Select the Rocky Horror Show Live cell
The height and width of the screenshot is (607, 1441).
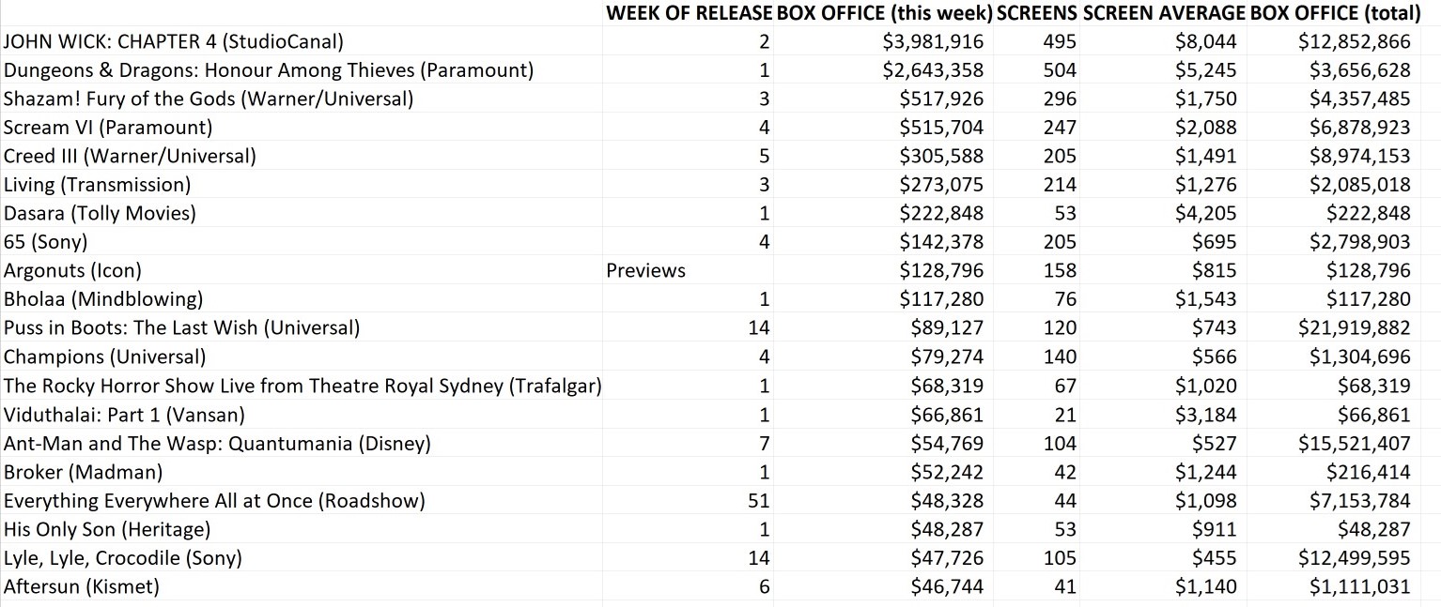point(302,386)
